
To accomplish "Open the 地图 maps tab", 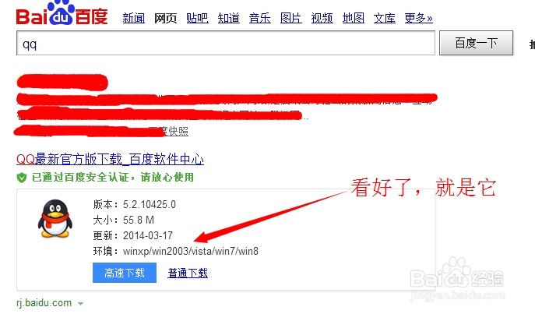I will click(353, 18).
